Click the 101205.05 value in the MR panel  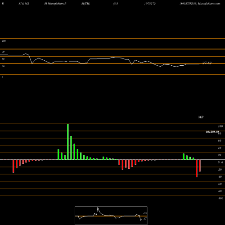click(x=212, y=132)
